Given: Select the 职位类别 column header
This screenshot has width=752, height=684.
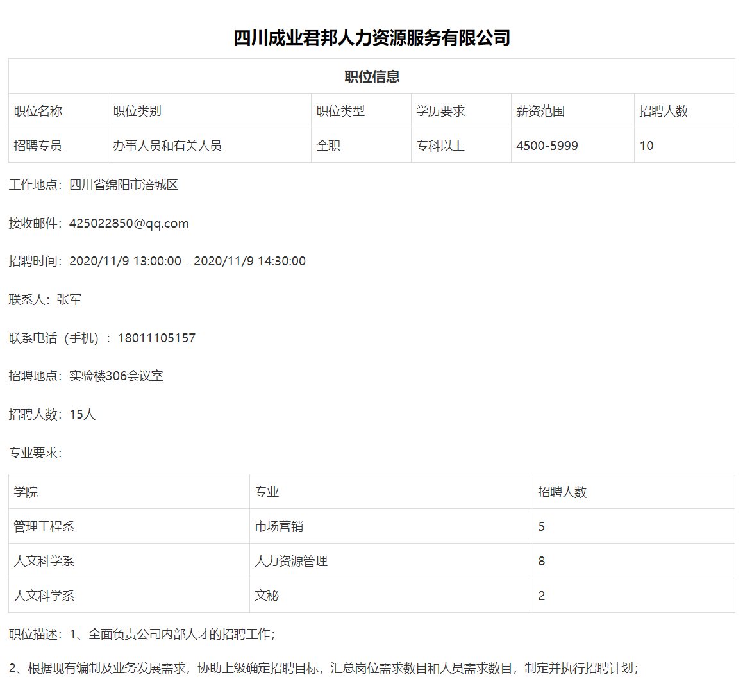Looking at the screenshot, I should 137,111.
